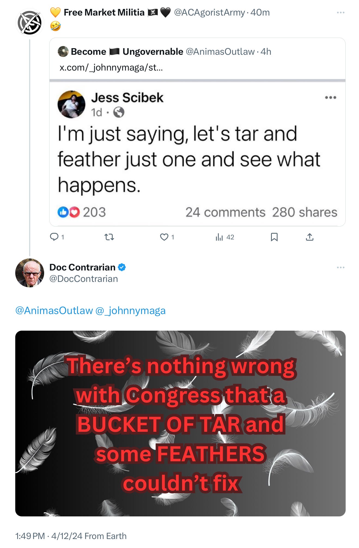
Task: Open Free Market Militia profile avatar
Action: [30, 23]
